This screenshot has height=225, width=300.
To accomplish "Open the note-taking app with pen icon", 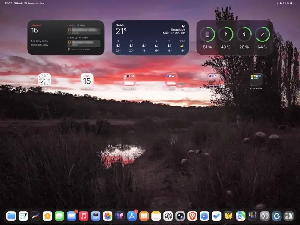I will point(23,216).
